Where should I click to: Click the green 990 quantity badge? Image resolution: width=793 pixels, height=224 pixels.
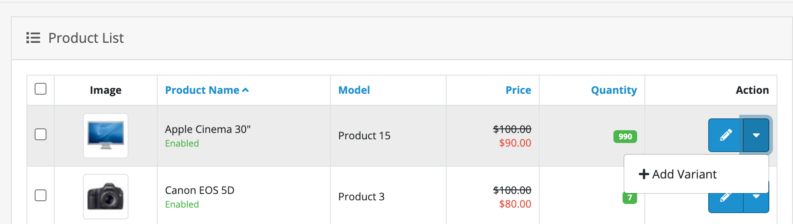[x=625, y=137]
